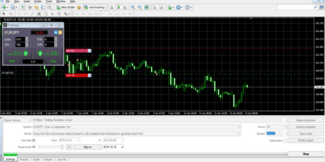This screenshot has height=162, width=325.
Task: Toggle the Use date checkbox
Action: [34, 140]
